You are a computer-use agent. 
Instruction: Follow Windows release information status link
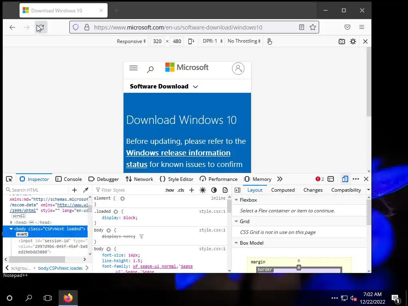pyautogui.click(x=178, y=159)
